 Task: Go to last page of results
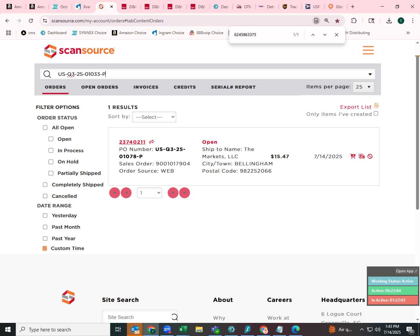point(184,193)
